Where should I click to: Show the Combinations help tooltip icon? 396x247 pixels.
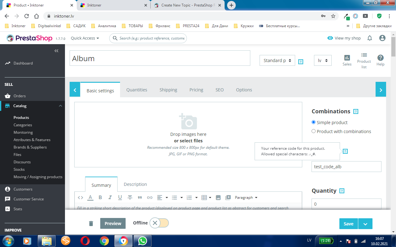pos(356,111)
